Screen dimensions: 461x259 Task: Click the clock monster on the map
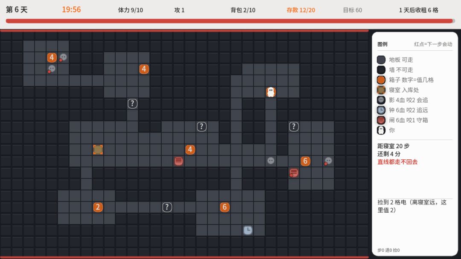click(248, 230)
